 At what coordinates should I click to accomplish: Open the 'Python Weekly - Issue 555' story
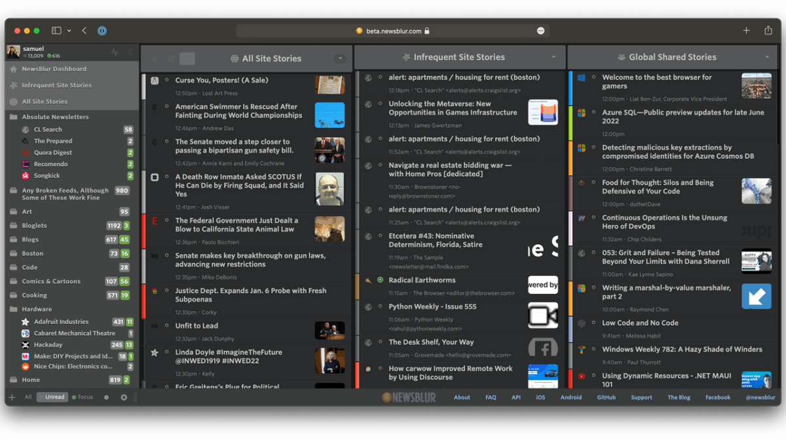point(432,306)
